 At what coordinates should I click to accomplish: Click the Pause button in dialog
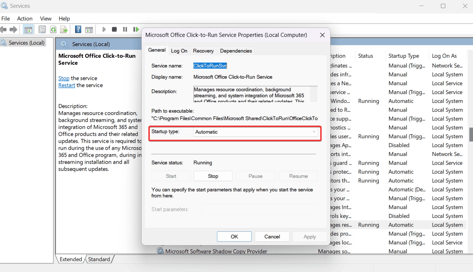click(256, 176)
